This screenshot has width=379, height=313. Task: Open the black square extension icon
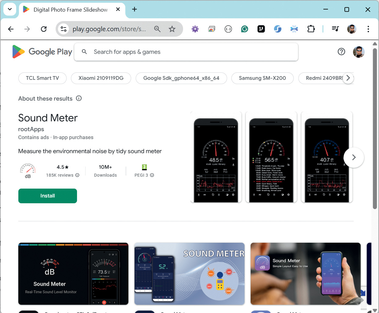(261, 29)
